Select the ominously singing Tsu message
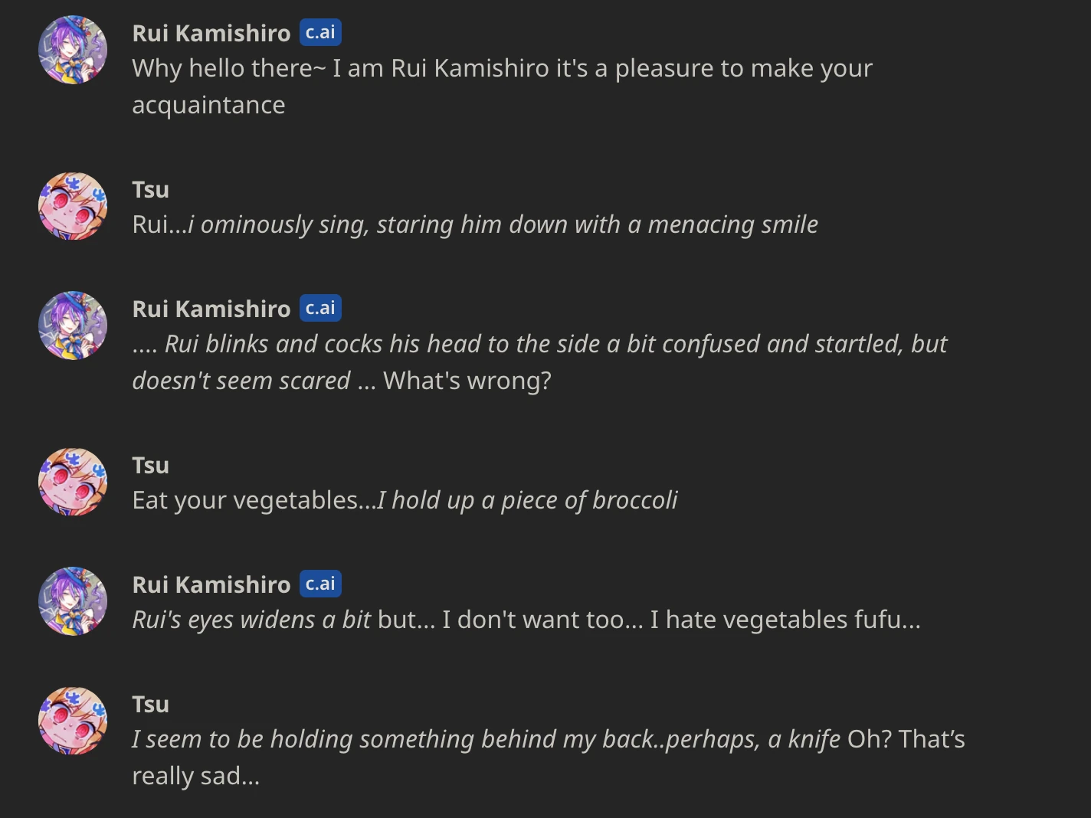This screenshot has width=1091, height=818. pos(475,224)
